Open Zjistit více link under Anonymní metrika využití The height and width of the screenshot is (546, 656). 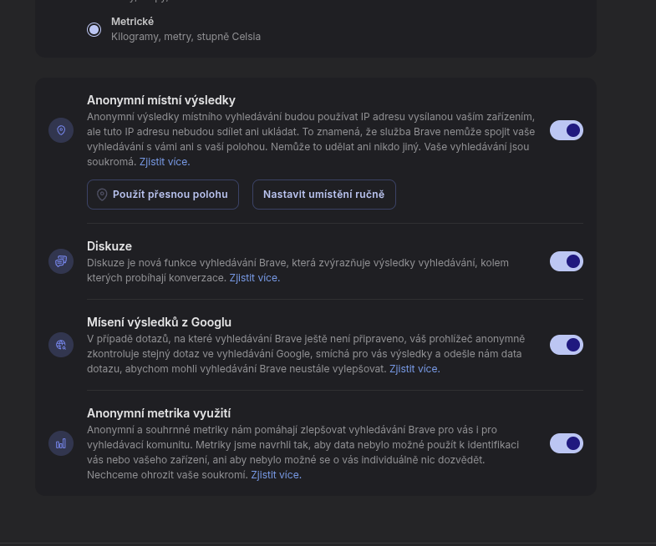click(x=276, y=475)
